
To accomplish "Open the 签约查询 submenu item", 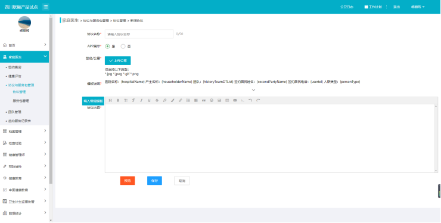I will pyautogui.click(x=15, y=67).
